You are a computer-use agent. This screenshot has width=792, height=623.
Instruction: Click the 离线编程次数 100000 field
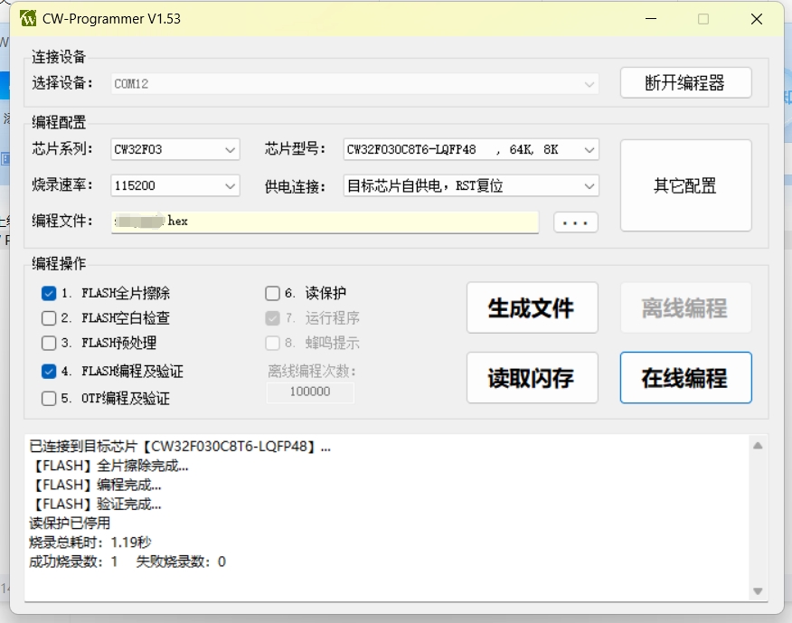[x=310, y=392]
